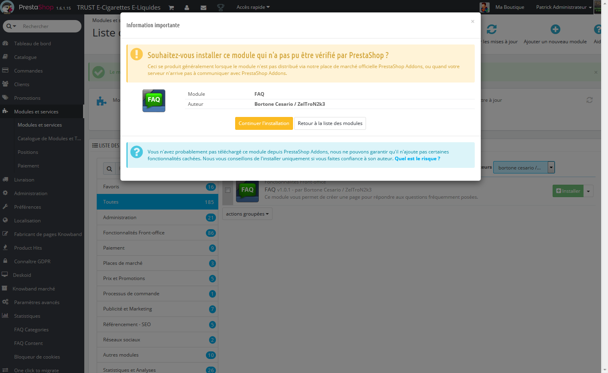This screenshot has width=608, height=373.
Task: Open Bloqueur de cookies sidebar entry
Action: click(37, 357)
